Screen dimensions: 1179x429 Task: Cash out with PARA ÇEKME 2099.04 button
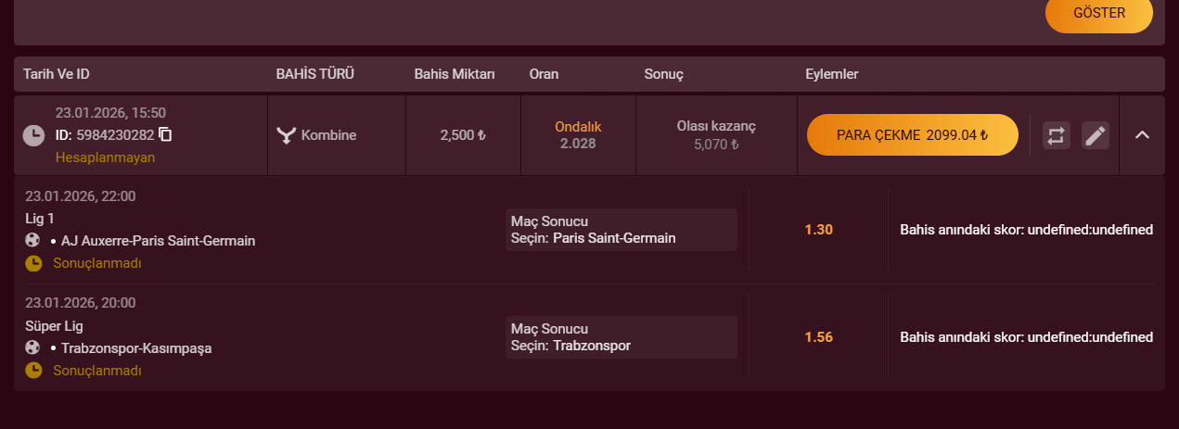point(913,135)
